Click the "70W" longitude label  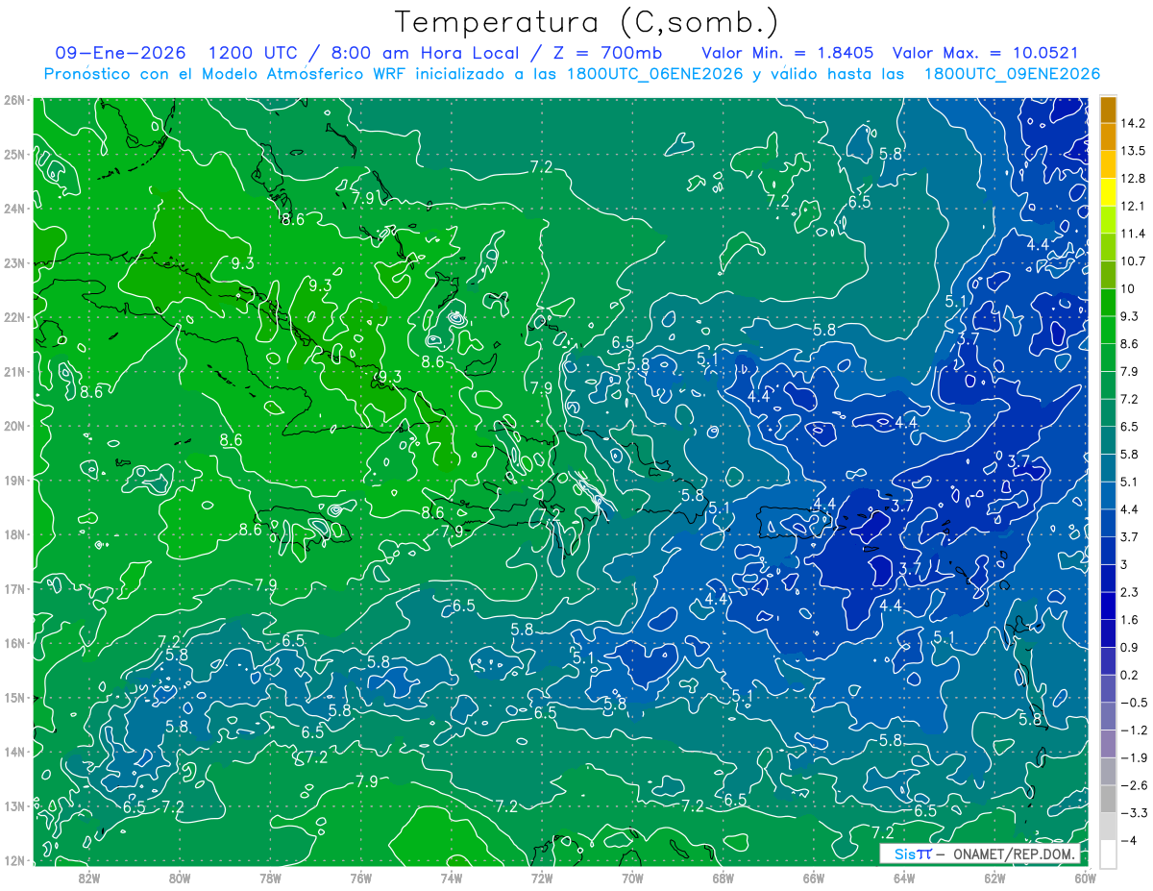click(632, 878)
